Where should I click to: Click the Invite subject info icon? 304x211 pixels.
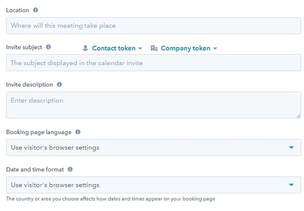coord(49,47)
